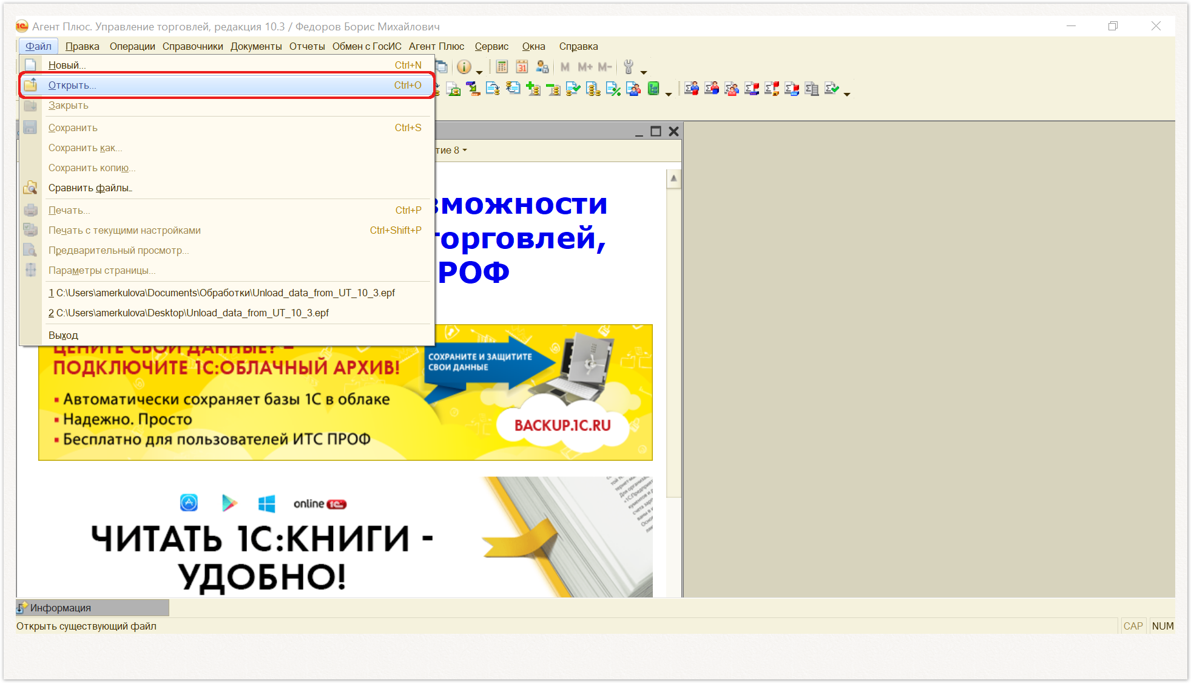Screen dimensions: 1191x683
Task: Click sigma report with two people icon
Action: pyautogui.click(x=732, y=89)
